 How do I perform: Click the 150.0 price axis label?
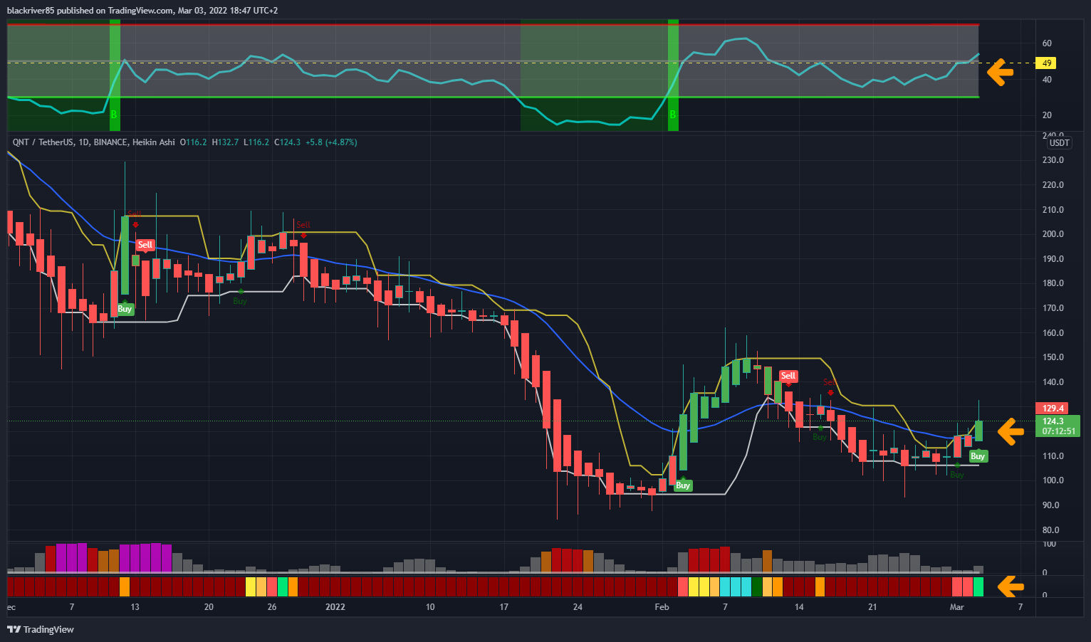(1053, 357)
